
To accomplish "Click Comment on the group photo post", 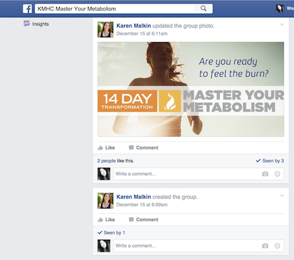I will (x=144, y=148).
